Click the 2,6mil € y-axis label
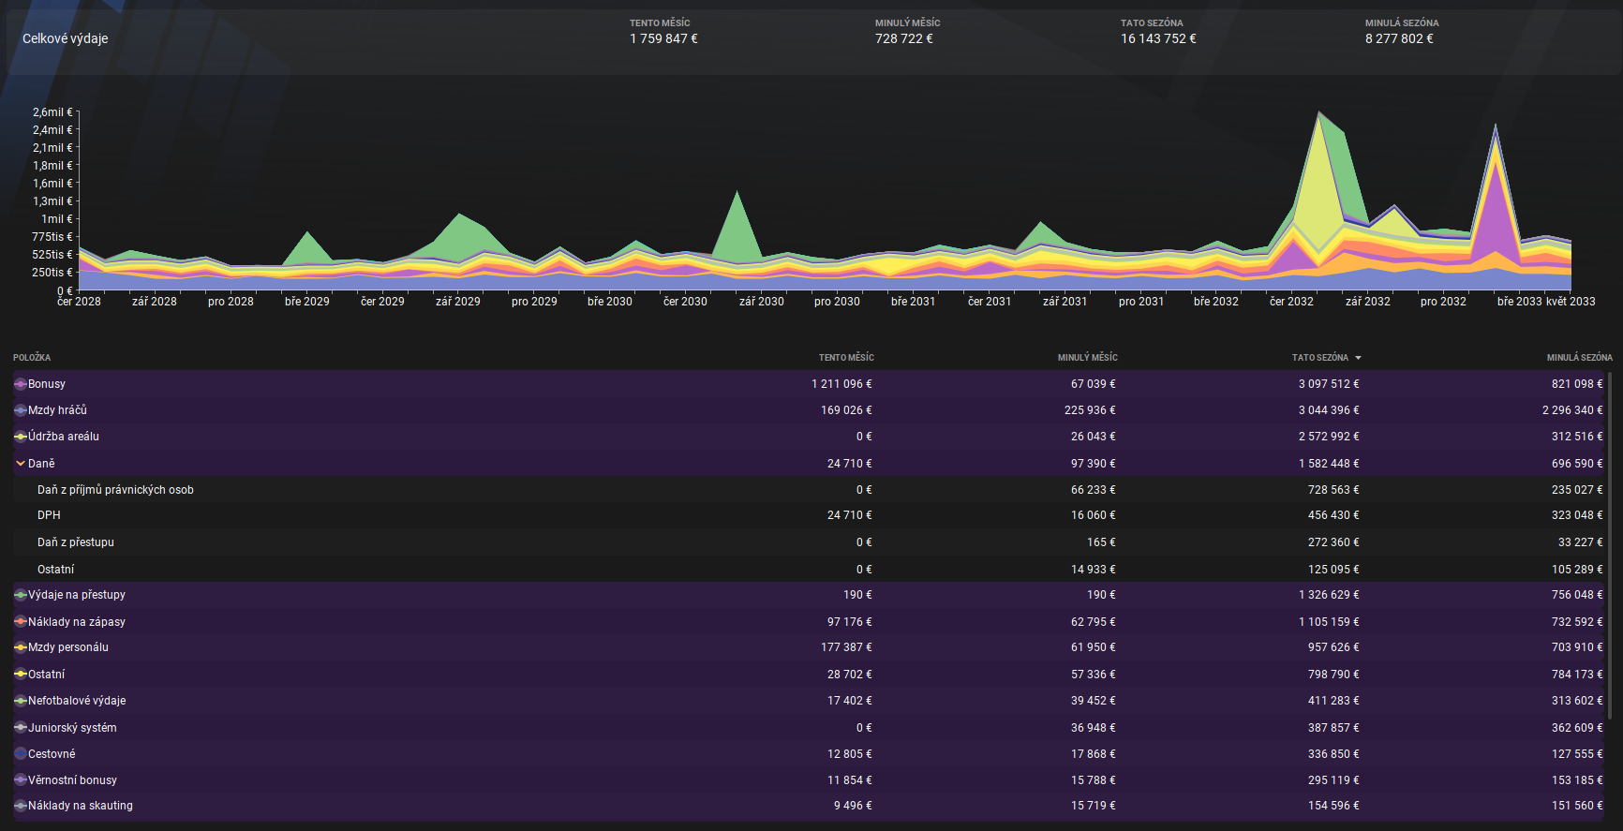Viewport: 1623px width, 831px height. (52, 112)
